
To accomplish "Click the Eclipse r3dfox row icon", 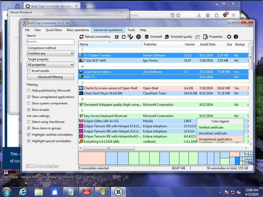I will (81, 121).
